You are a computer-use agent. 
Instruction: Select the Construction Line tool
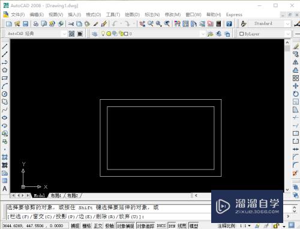tap(5, 54)
